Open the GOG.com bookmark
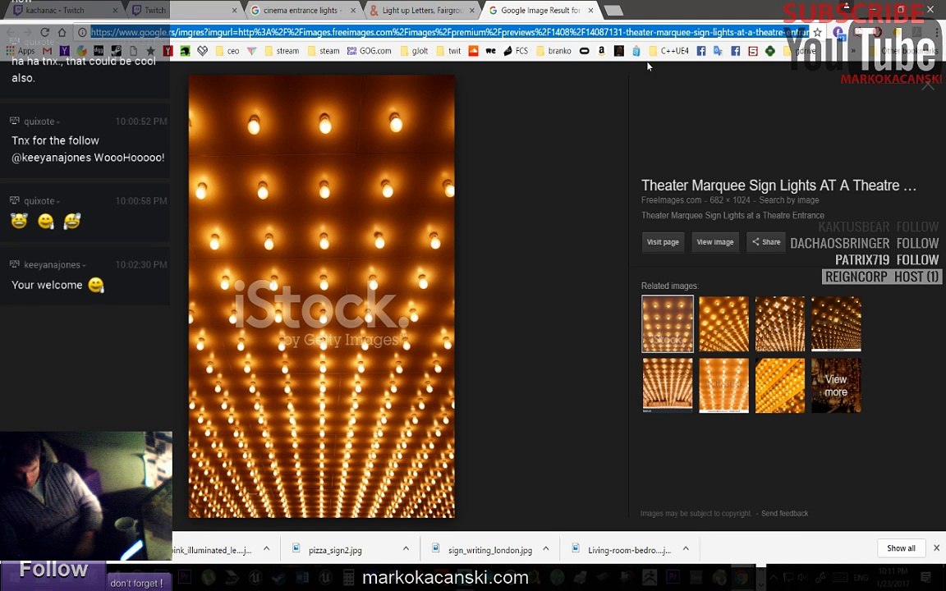946x591 pixels. [370, 51]
